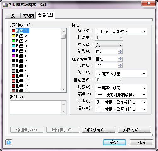
Task: Switch to the 表视图 tab
Action: coord(28,16)
